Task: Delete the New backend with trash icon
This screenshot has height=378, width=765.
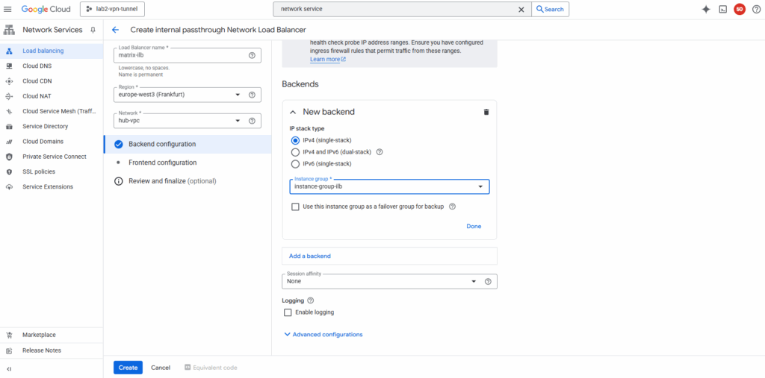Action: [486, 112]
